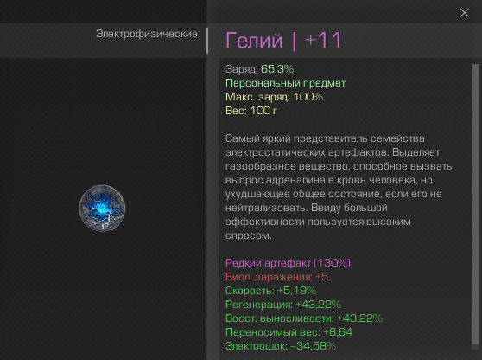This screenshot has width=482, height=360.
Task: Click the vertical scrollbar of the description panel
Action: click(475, 206)
